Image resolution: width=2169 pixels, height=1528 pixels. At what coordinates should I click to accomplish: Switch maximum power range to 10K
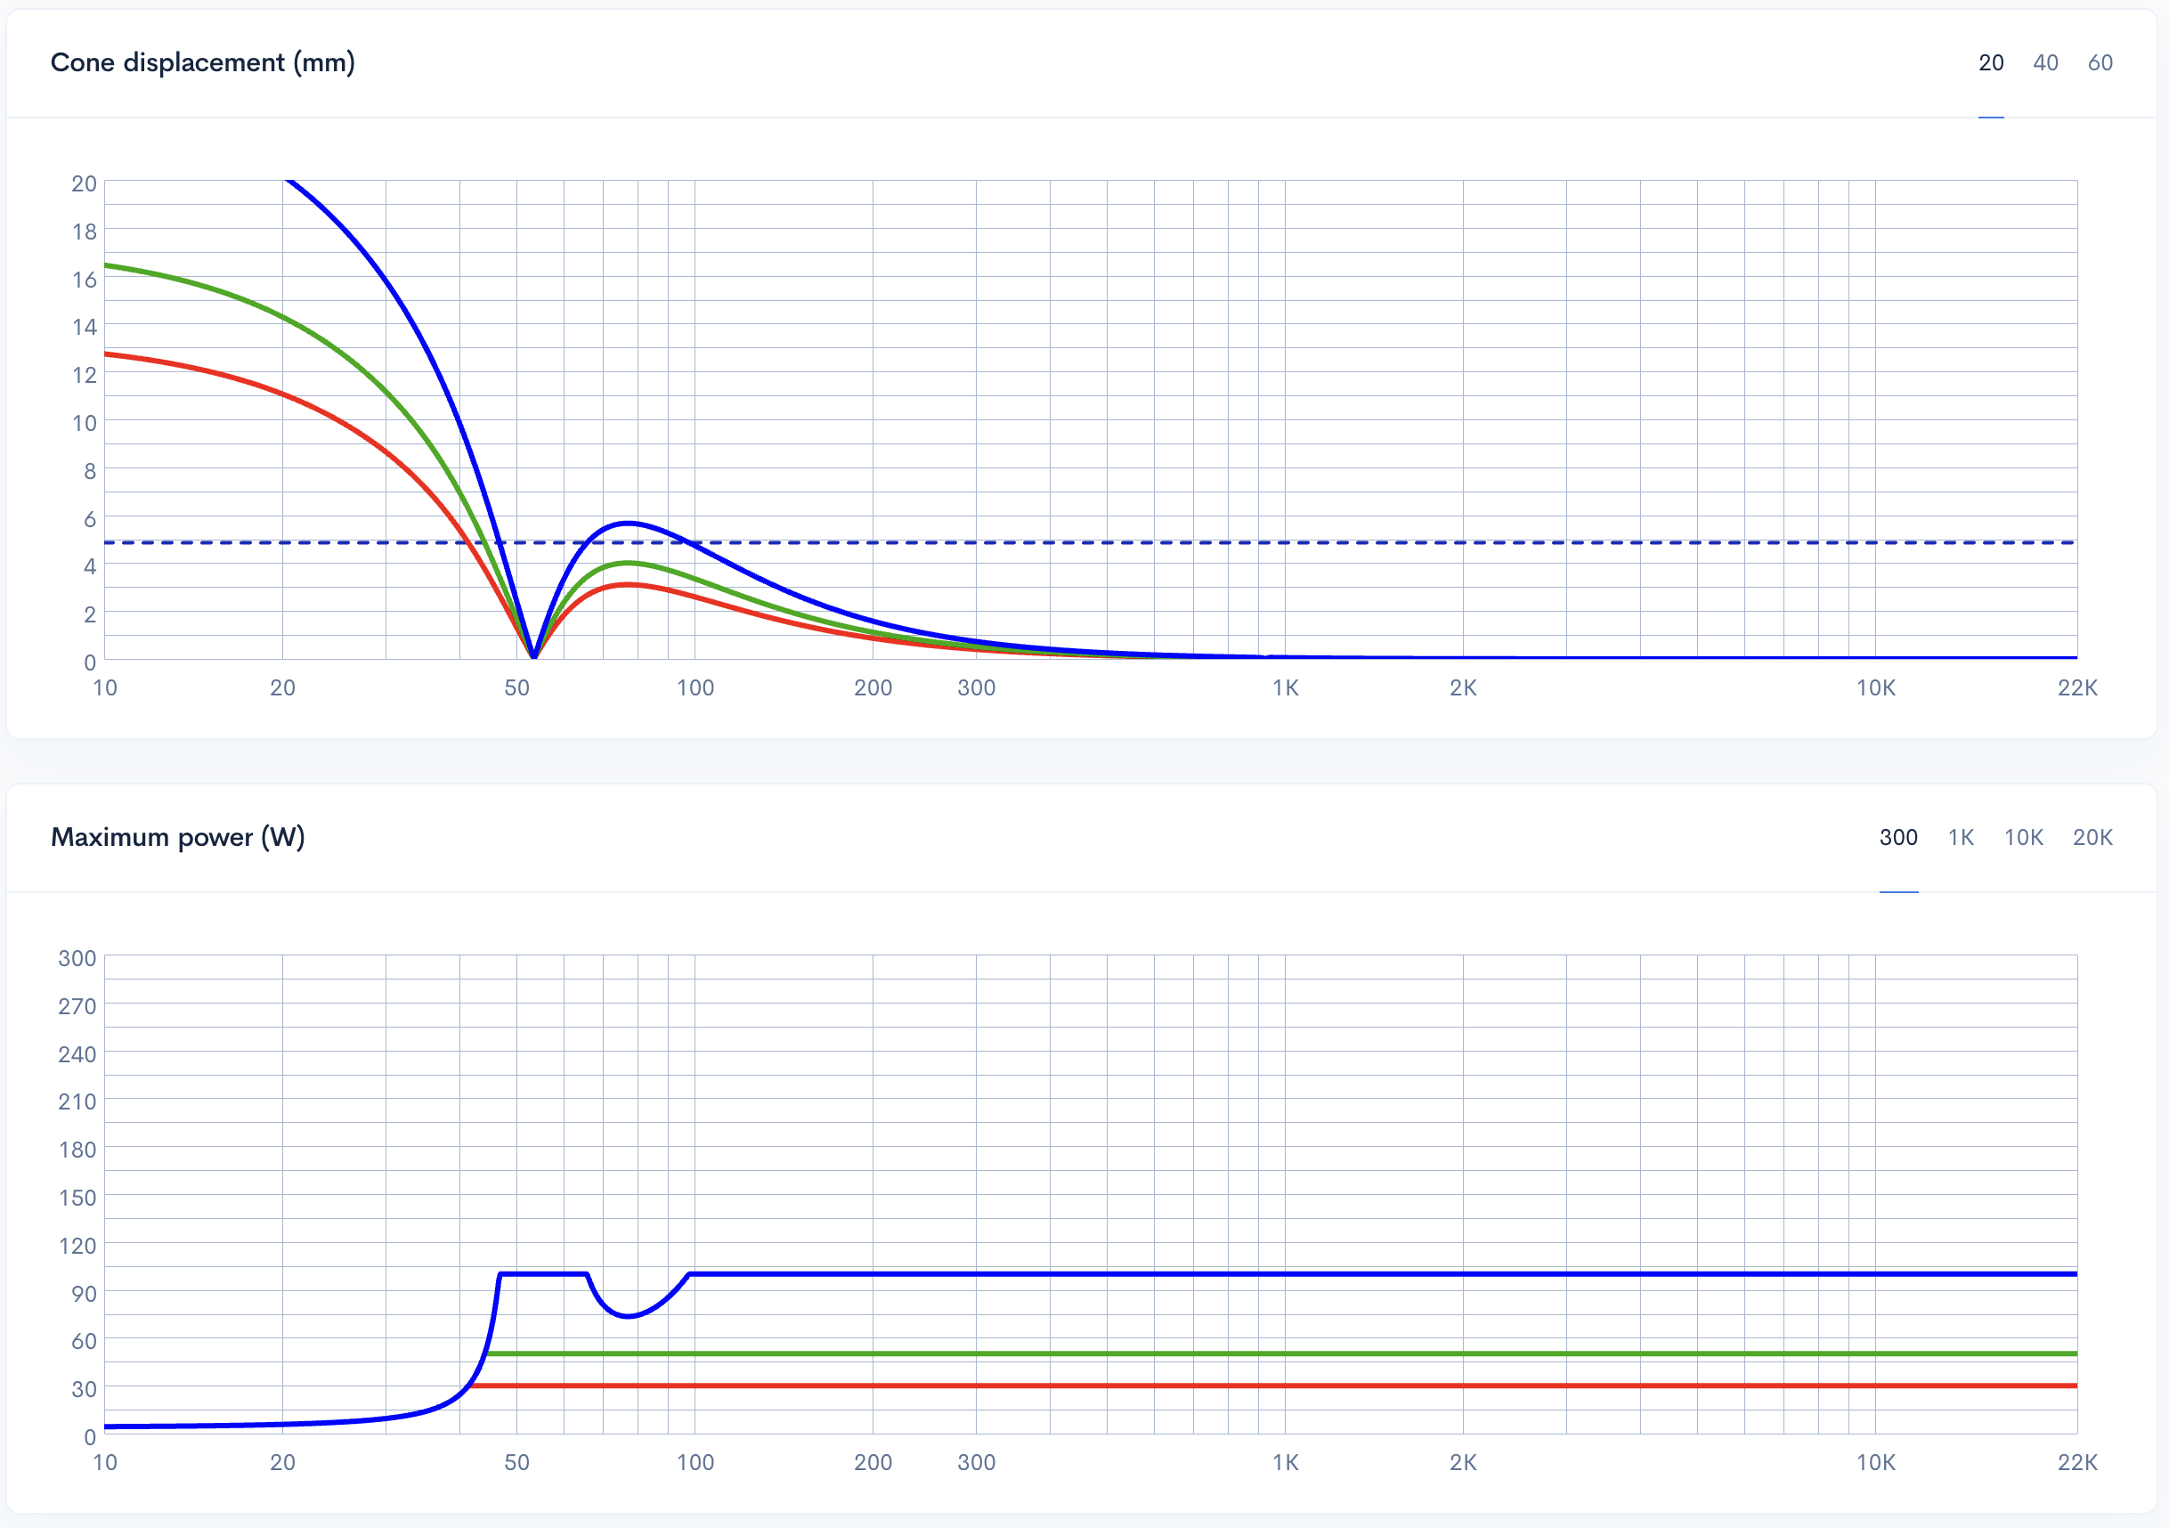click(x=2024, y=838)
